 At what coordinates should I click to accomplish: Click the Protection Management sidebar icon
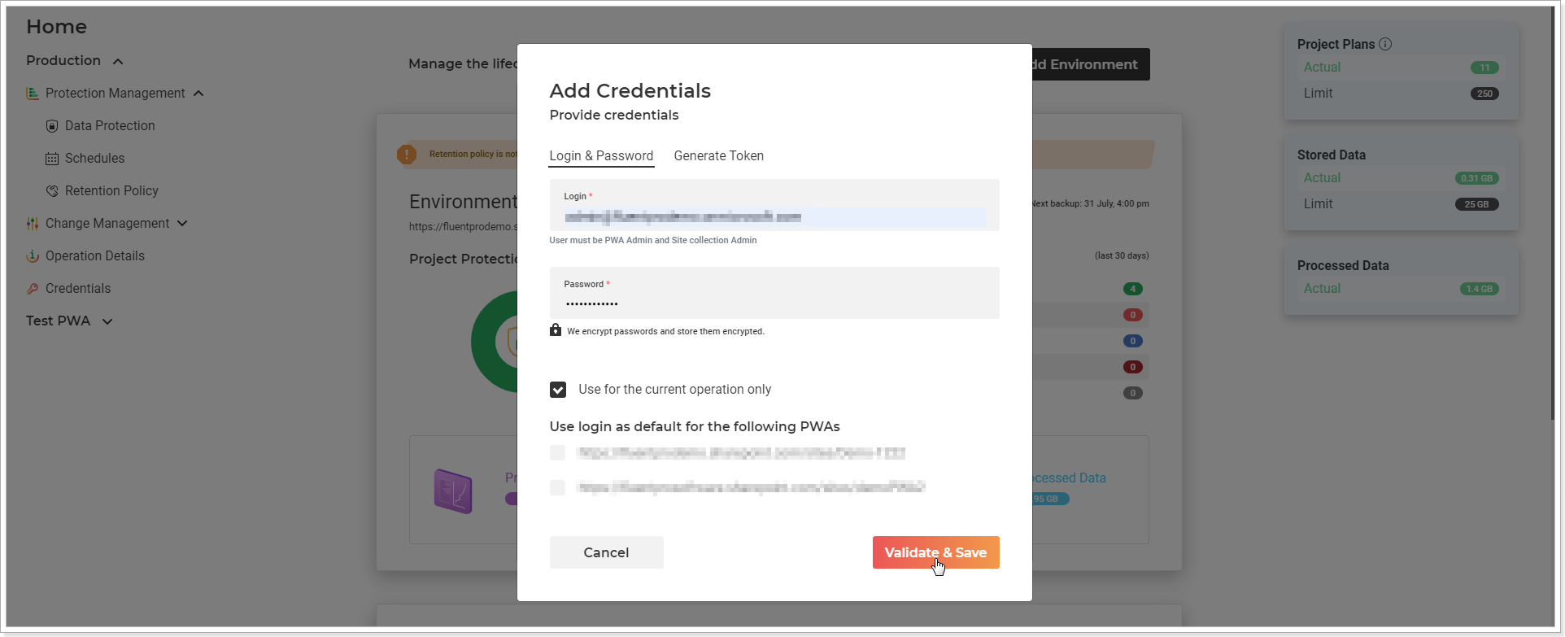33,94
